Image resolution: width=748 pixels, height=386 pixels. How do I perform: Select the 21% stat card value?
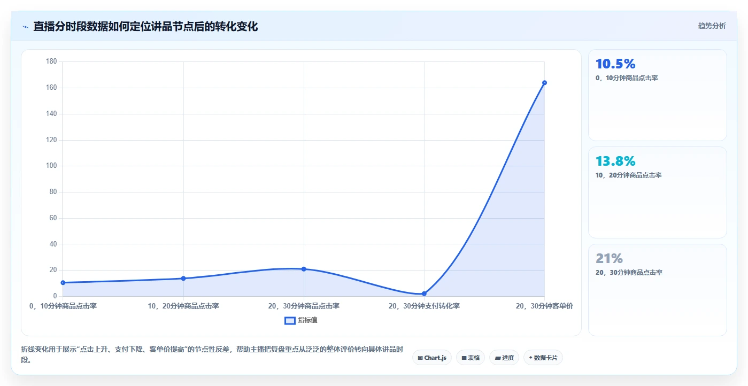click(x=609, y=258)
